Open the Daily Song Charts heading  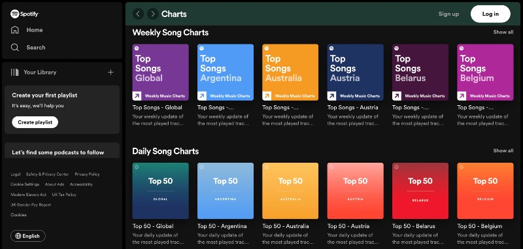click(x=165, y=151)
